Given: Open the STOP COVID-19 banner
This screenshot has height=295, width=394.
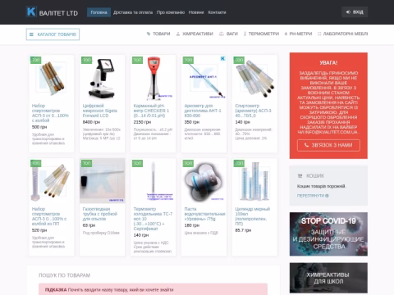Looking at the screenshot, I should click(x=328, y=234).
